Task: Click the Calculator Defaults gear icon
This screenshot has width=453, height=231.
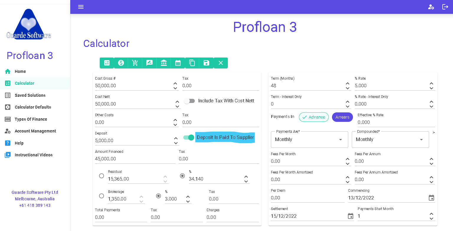Action: [8, 107]
